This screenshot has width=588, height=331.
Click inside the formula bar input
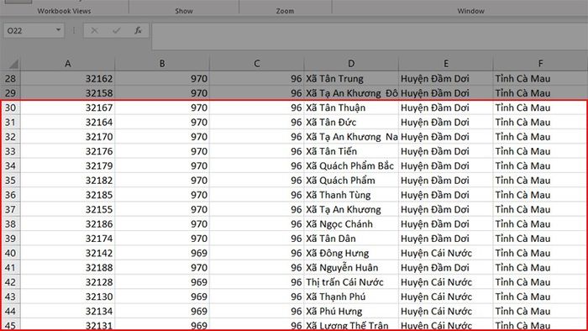(x=370, y=37)
